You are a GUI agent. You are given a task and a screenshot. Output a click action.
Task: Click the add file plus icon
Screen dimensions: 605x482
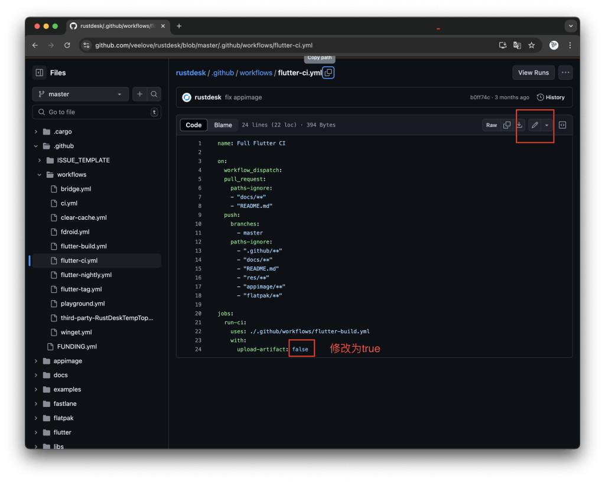click(x=140, y=94)
